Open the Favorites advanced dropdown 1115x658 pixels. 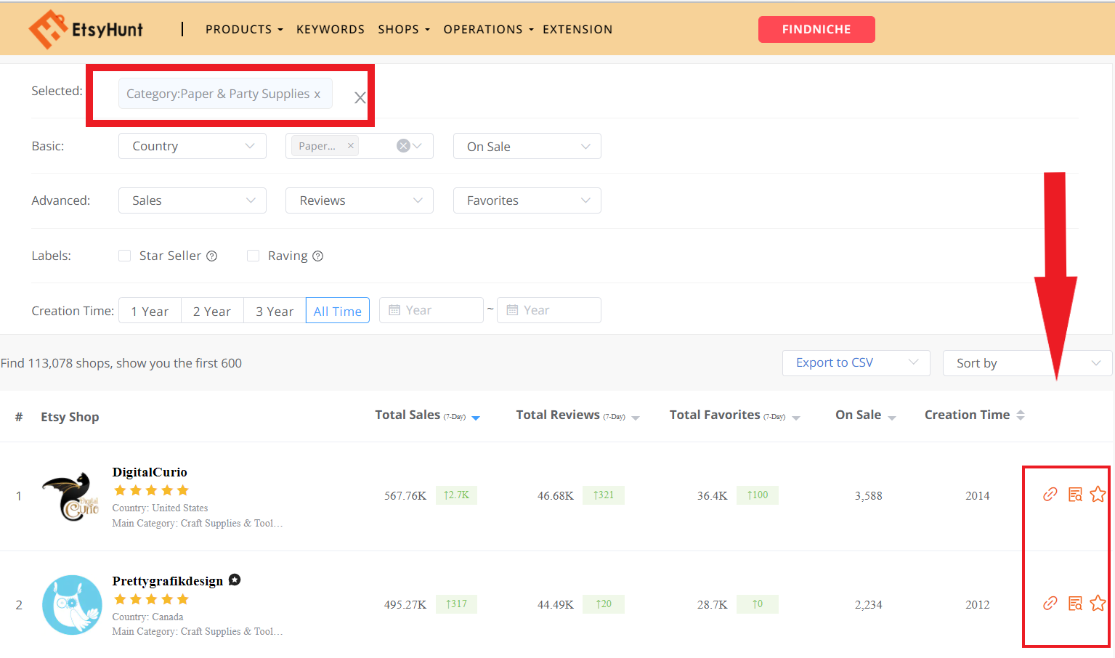tap(527, 200)
